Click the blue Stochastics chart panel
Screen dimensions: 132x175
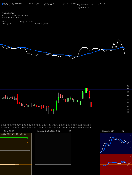coord(116,143)
